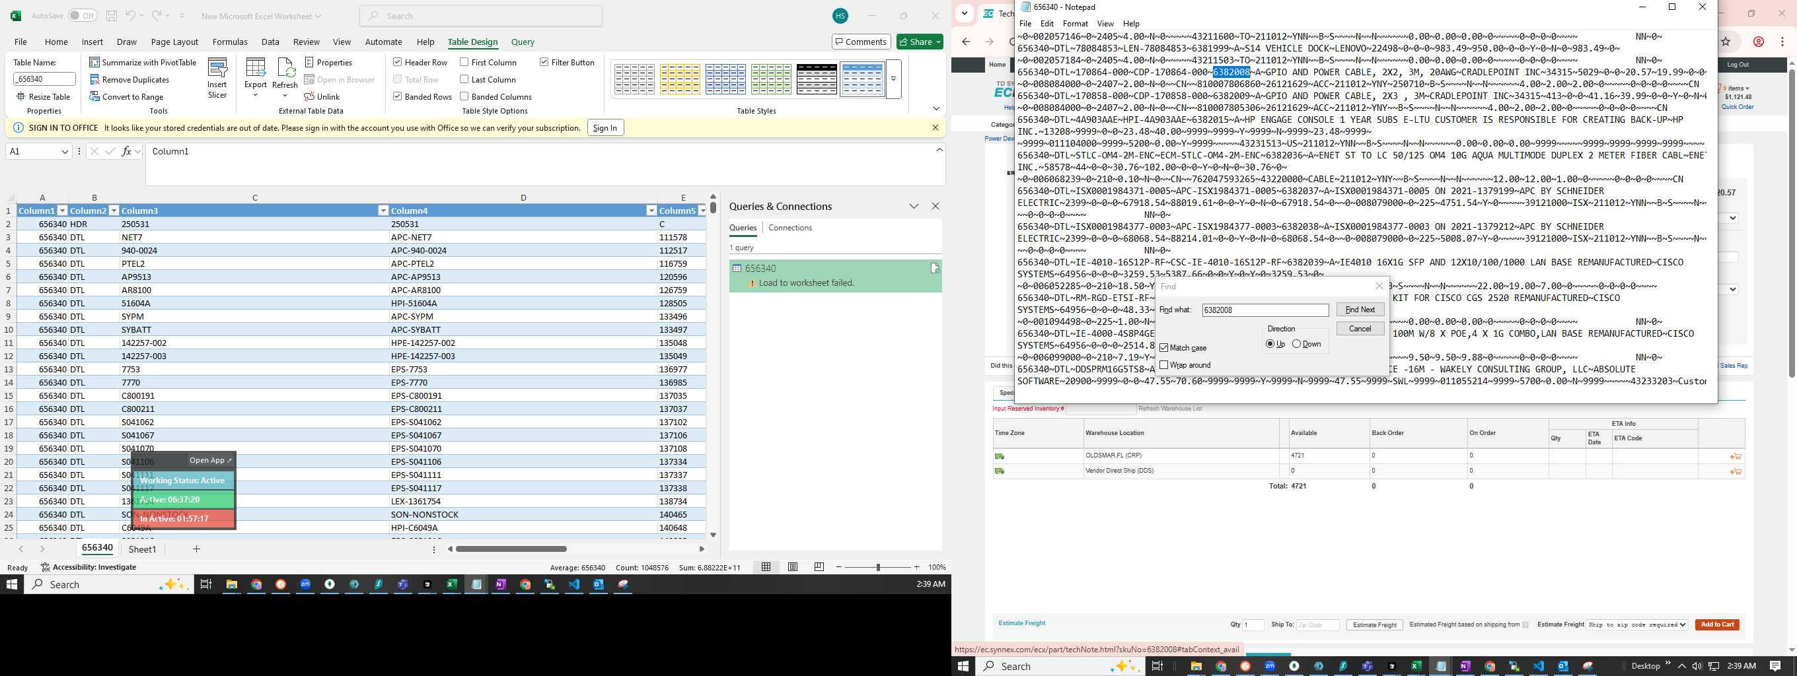Image resolution: width=1797 pixels, height=676 pixels.
Task: Dismiss the Sign In to Office banner
Action: 935,127
